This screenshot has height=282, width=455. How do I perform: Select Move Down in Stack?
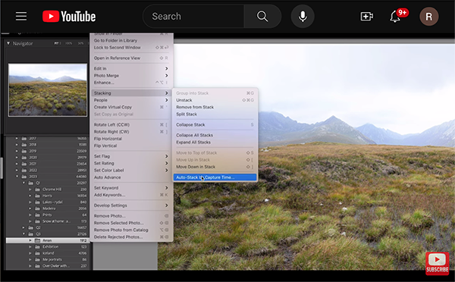pos(215,167)
